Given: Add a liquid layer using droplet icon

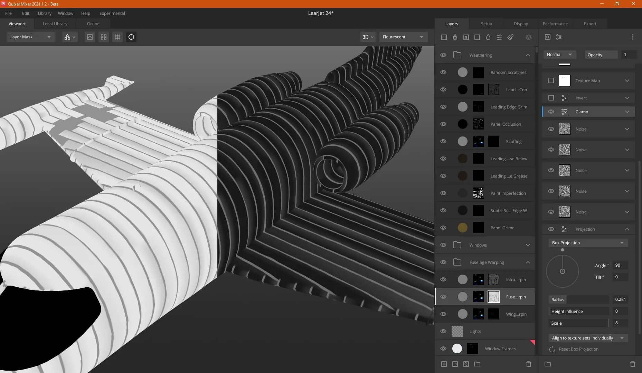Looking at the screenshot, I should (x=488, y=37).
